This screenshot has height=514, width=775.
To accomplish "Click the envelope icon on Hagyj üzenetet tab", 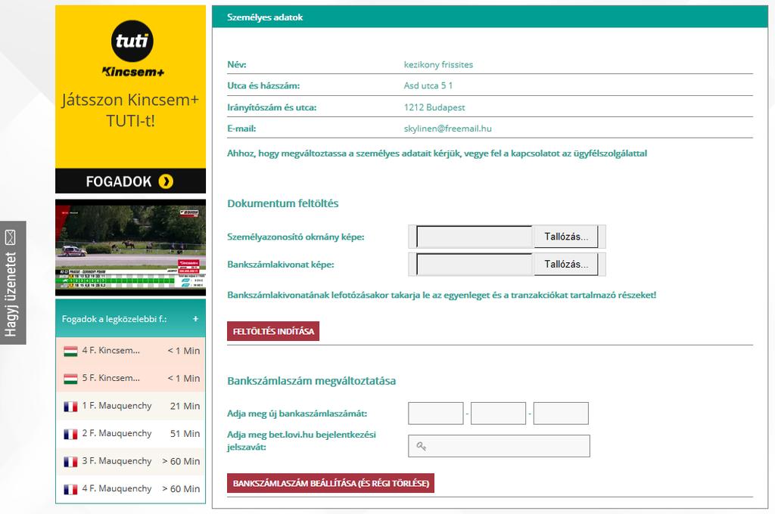I will click(x=11, y=237).
